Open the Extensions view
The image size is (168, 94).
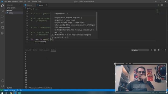(x=3, y=33)
